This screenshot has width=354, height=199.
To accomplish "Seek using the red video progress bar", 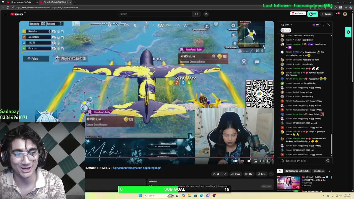I will coord(179,158).
